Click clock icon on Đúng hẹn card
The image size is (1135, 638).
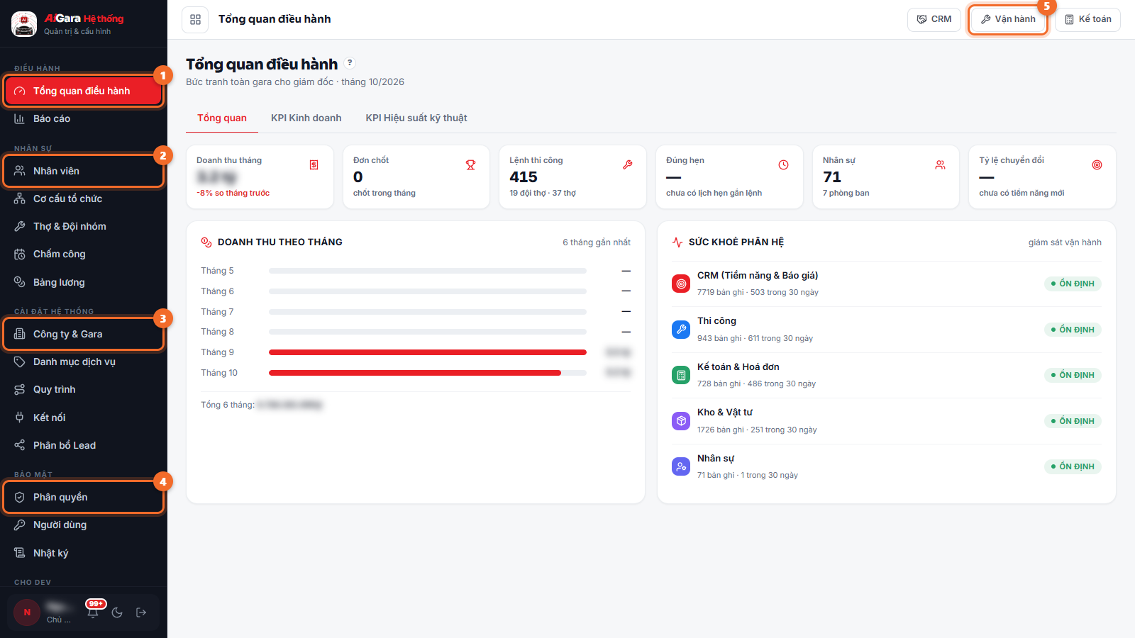click(x=783, y=165)
